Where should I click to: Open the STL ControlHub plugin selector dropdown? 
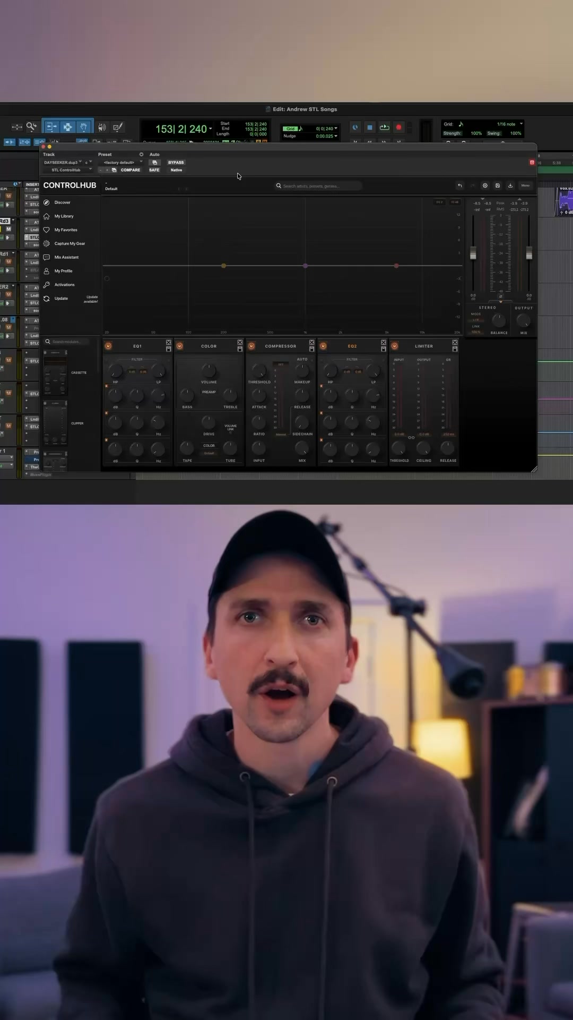point(68,170)
